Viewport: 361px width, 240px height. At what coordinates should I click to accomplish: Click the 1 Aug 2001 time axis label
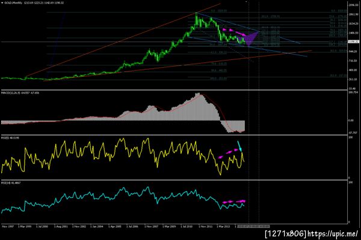[x=61, y=226]
